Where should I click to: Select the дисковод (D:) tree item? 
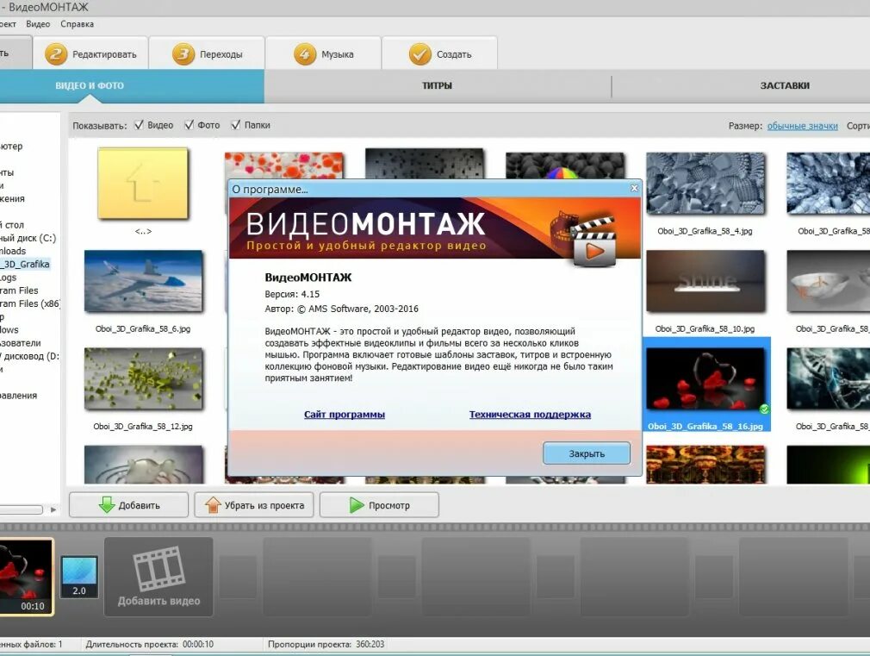(28, 356)
